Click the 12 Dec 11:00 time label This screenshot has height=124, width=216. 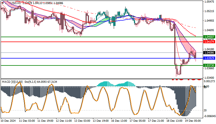[64, 121]
